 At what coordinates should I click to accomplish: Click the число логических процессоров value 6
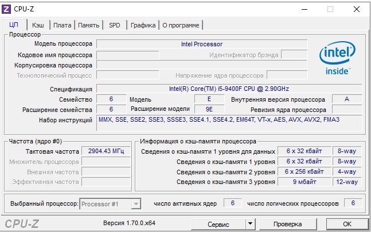click(353, 203)
